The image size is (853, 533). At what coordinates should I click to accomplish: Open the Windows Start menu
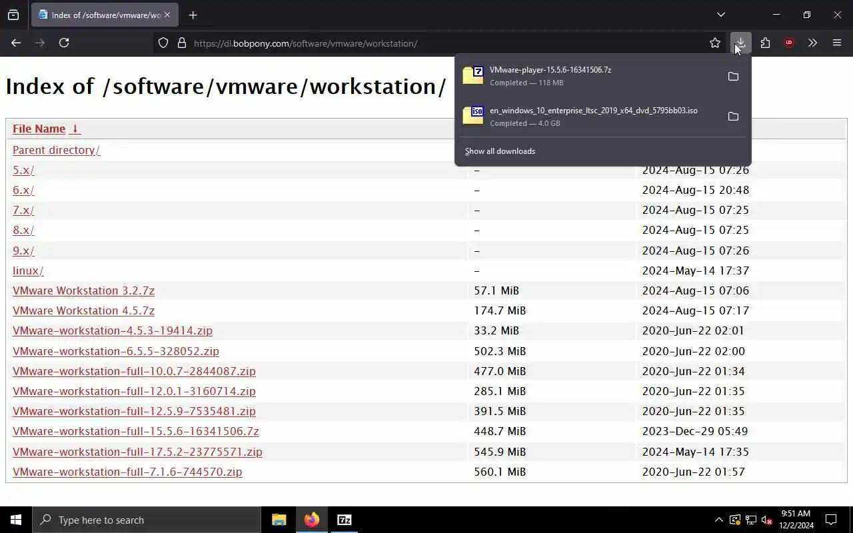click(x=16, y=520)
